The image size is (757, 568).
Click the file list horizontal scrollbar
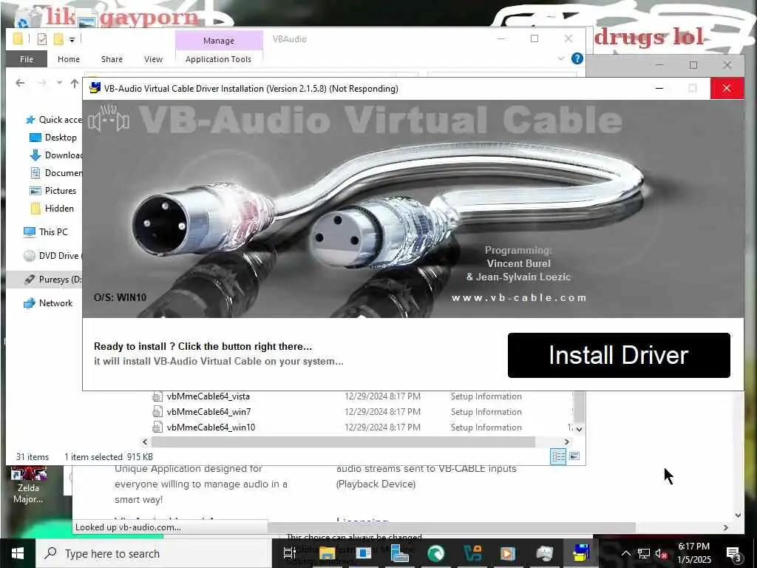pos(343,442)
